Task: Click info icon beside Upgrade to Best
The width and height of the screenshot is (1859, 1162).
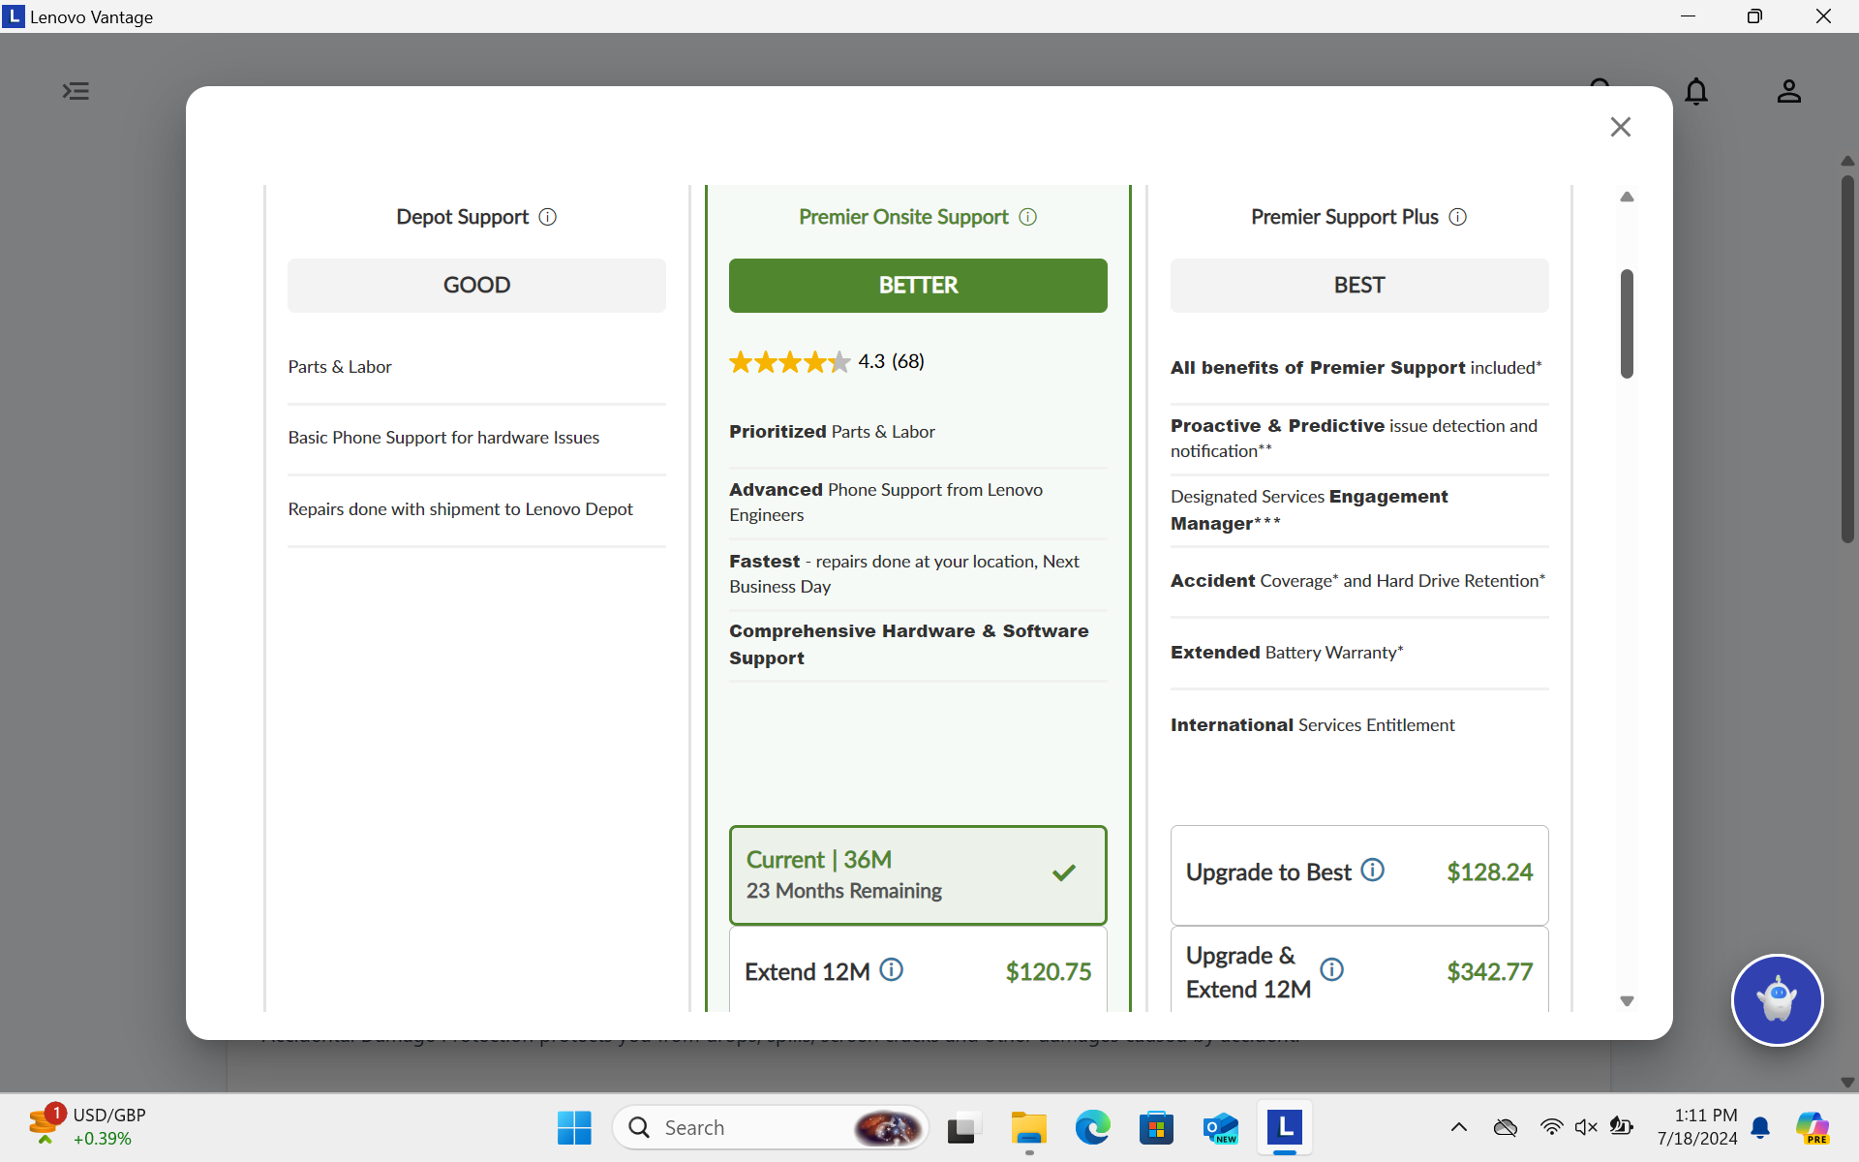Action: click(1373, 870)
